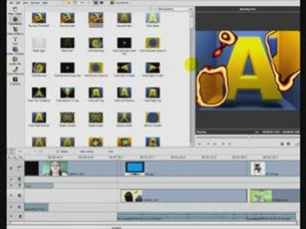Select the Fold Right Bottom transition

[39, 118]
